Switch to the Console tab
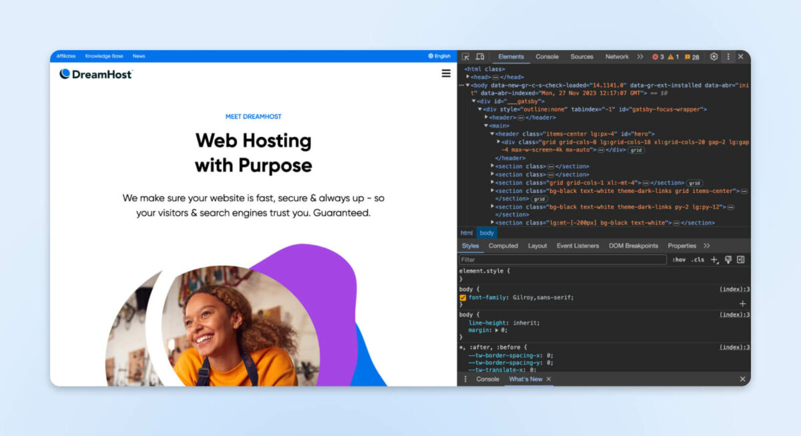 pyautogui.click(x=547, y=57)
